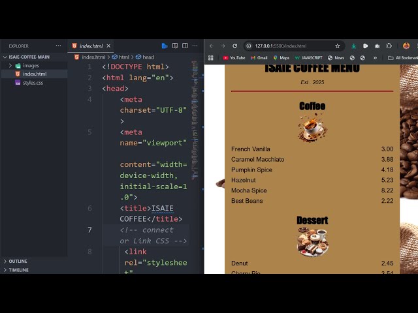Click the blue run/preview icon in editor toolbar
This screenshot has height=313, width=418.
[165, 46]
